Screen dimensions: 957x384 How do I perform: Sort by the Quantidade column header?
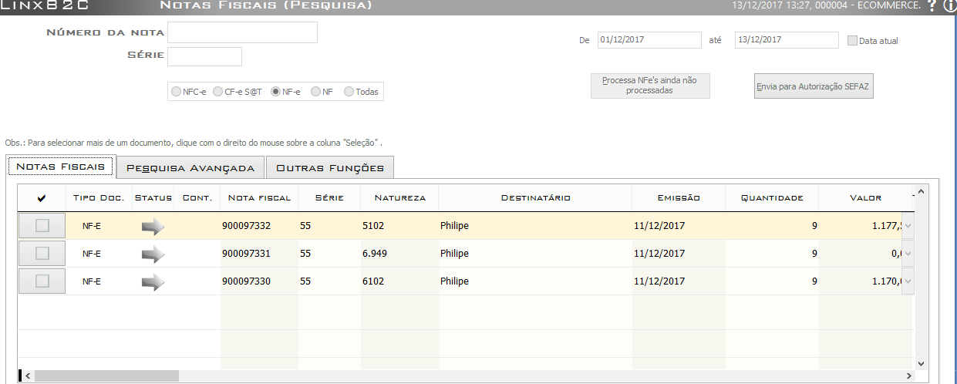pos(772,198)
